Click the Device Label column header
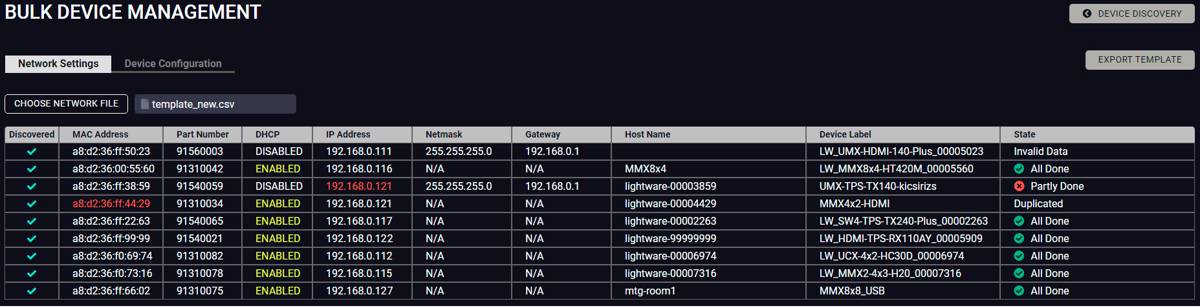 pos(903,134)
